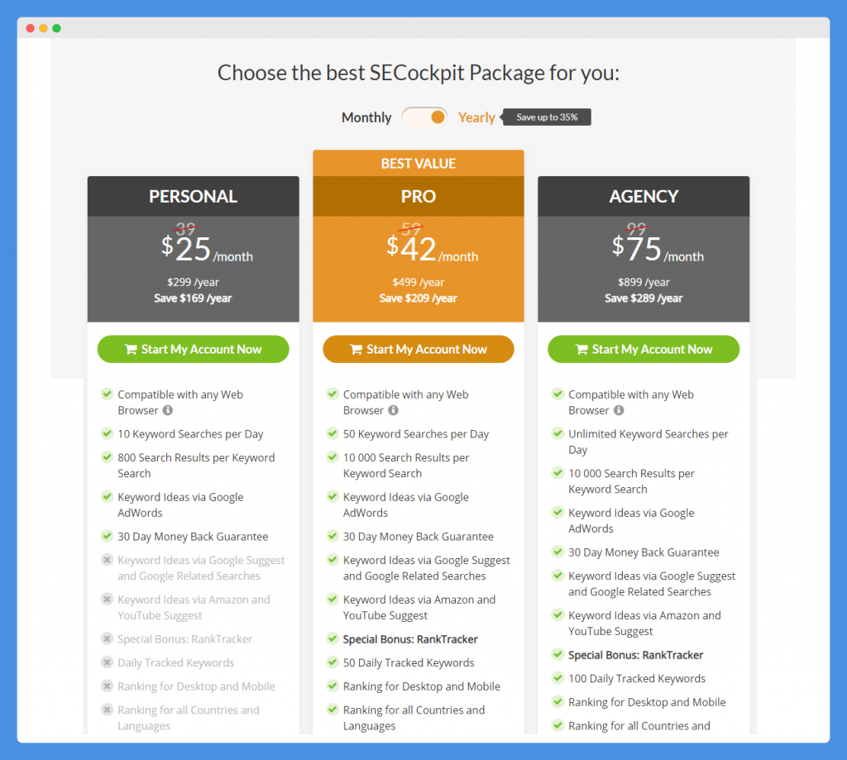This screenshot has width=847, height=760.
Task: Click info icon beside Pro Browser compatibility
Action: (393, 410)
